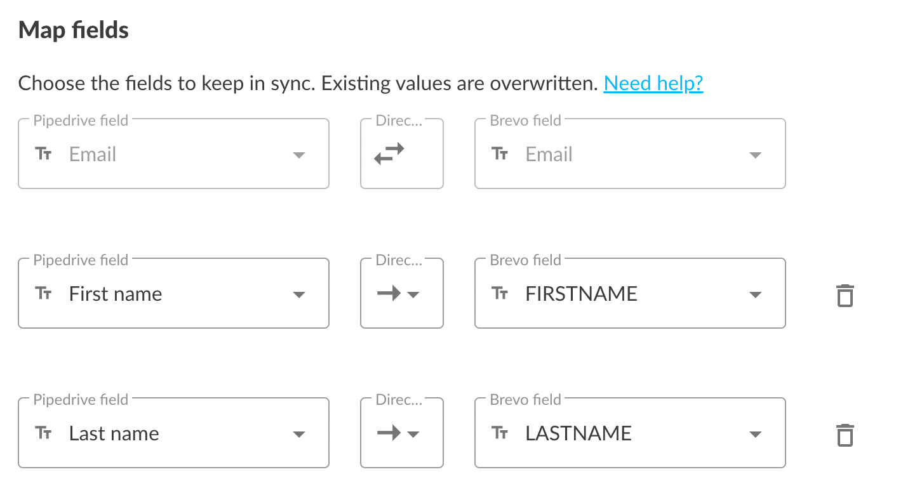Open Last name Pipedrive field dropdown
The height and width of the screenshot is (500, 903).
(298, 434)
